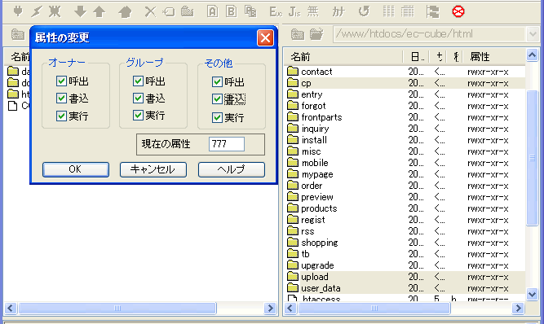Click local pane horizontal scroll right arrow
Image resolution: width=544 pixels, height=324 pixels.
coord(270,308)
